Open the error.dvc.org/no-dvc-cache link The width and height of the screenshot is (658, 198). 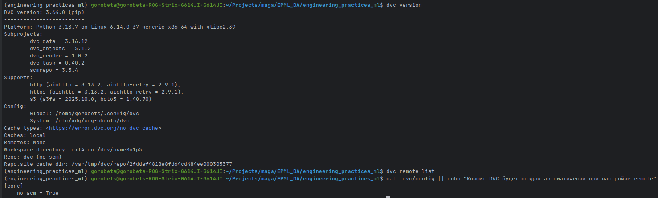pyautogui.click(x=104, y=128)
